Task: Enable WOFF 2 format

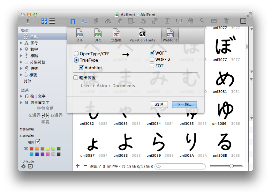Action: (x=152, y=59)
